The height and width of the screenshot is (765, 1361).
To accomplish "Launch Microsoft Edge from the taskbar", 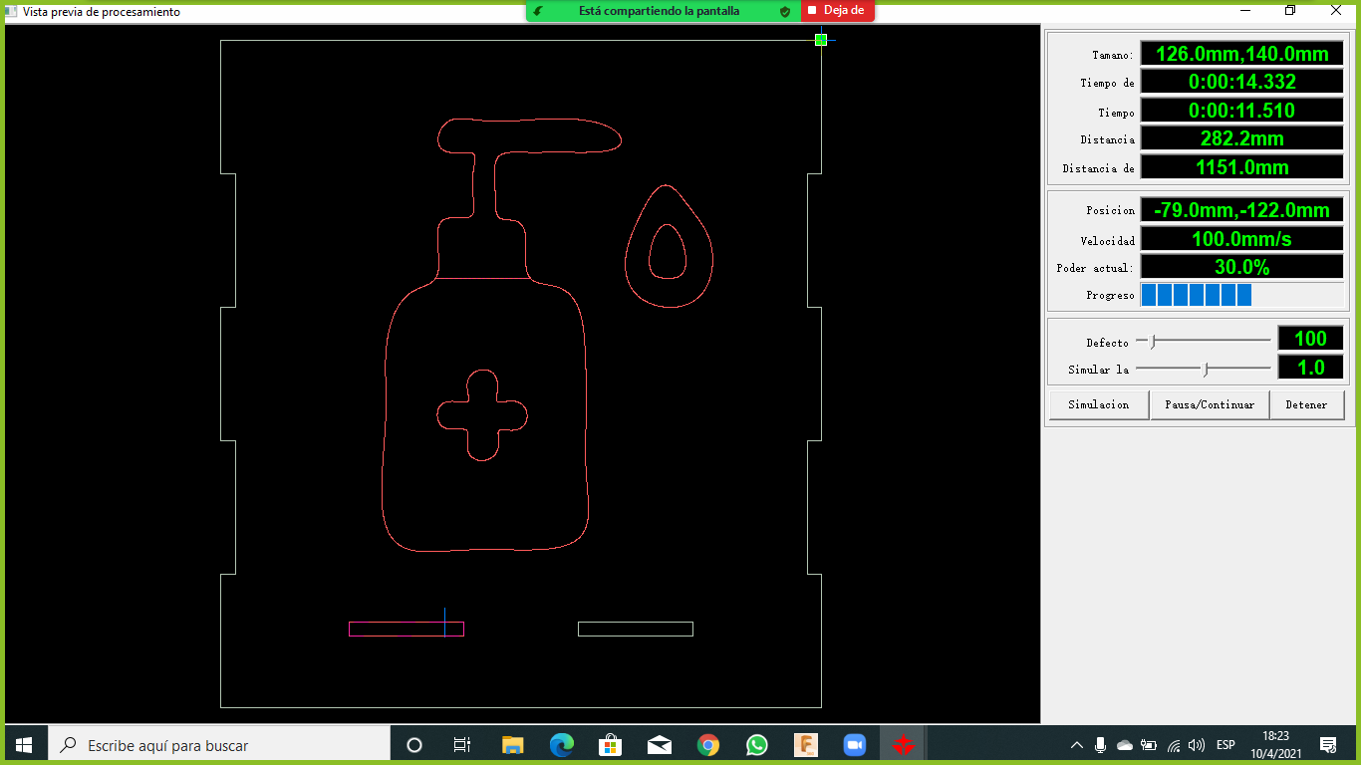I will click(x=562, y=745).
